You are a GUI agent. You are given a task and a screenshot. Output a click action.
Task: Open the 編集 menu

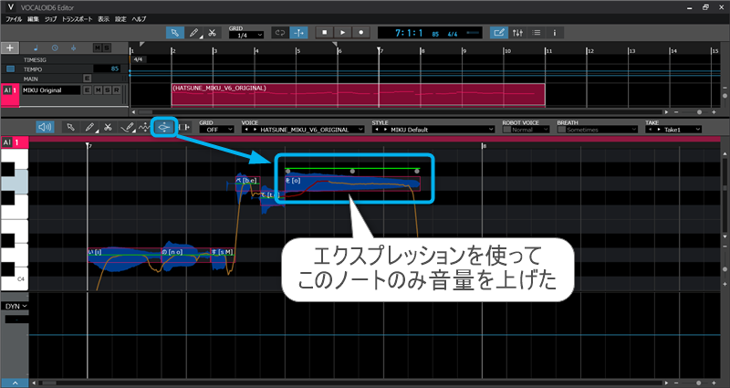pyautogui.click(x=33, y=19)
